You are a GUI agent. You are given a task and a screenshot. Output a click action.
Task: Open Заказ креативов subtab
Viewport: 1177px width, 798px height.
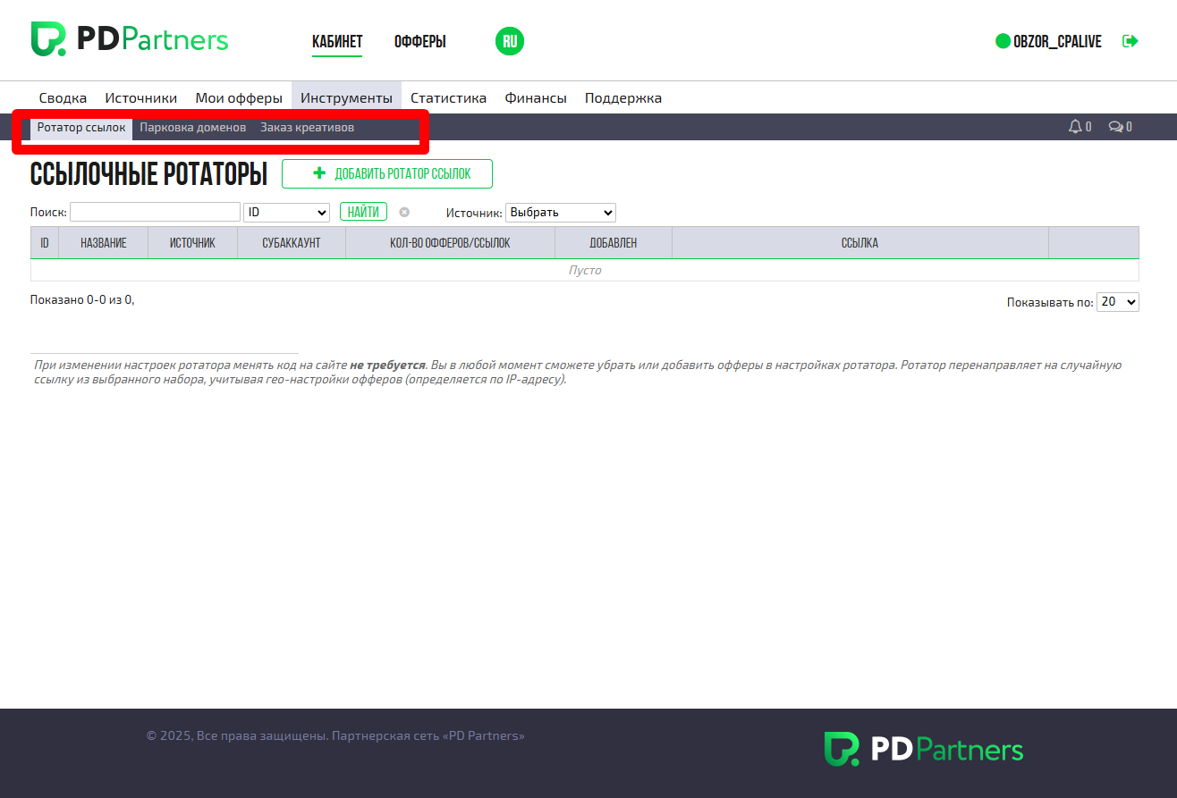point(308,128)
